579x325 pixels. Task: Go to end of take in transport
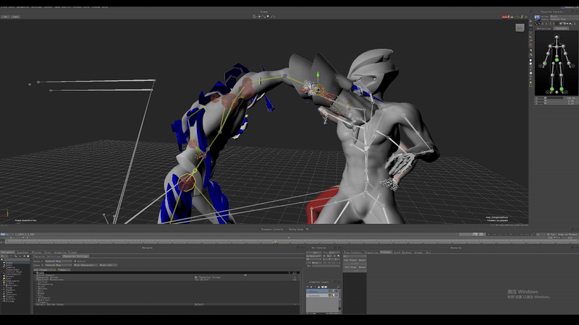pyautogui.click(x=527, y=234)
